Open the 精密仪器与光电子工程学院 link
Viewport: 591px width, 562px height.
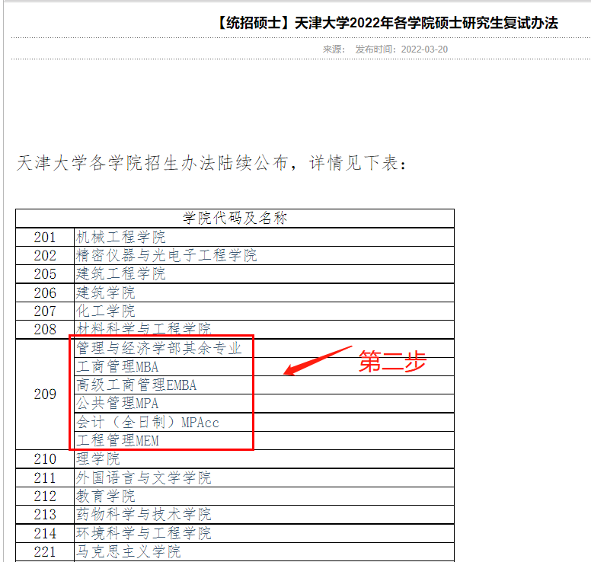tap(166, 256)
